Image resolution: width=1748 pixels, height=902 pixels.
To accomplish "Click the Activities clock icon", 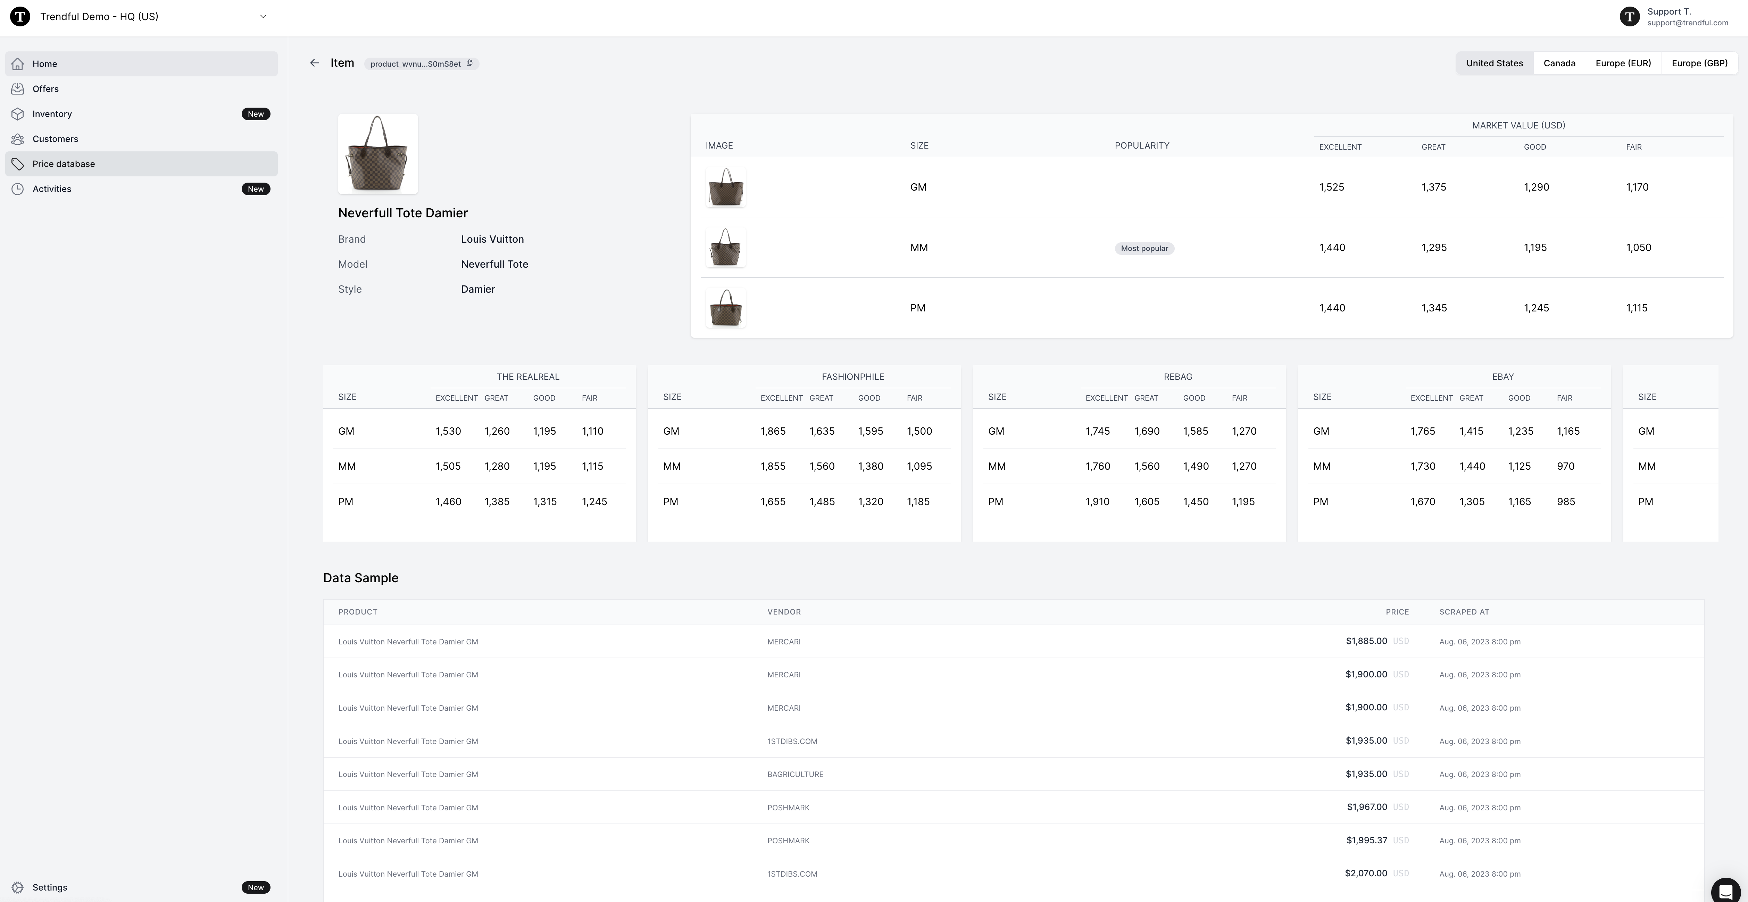I will pyautogui.click(x=18, y=189).
